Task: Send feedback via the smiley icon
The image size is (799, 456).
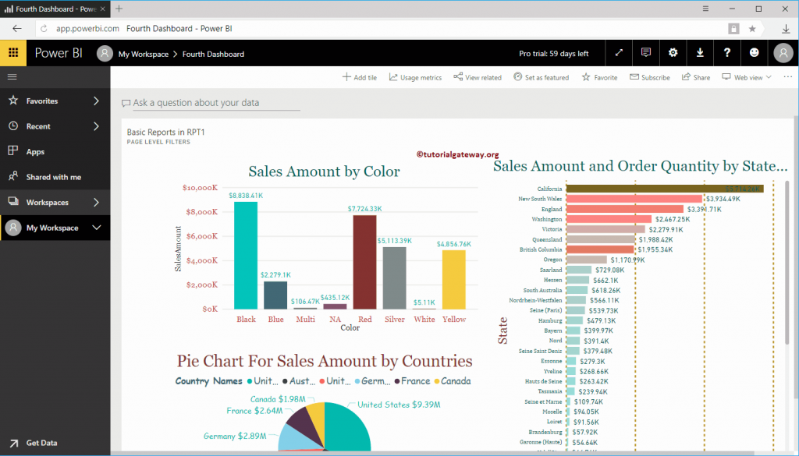Action: point(754,52)
